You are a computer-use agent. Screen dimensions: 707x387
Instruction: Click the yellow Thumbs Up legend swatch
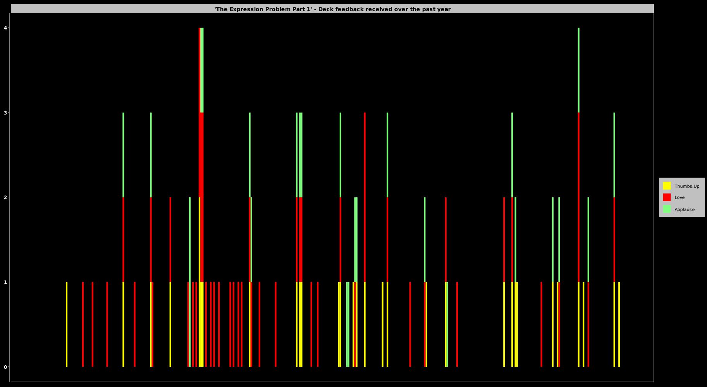[667, 186]
